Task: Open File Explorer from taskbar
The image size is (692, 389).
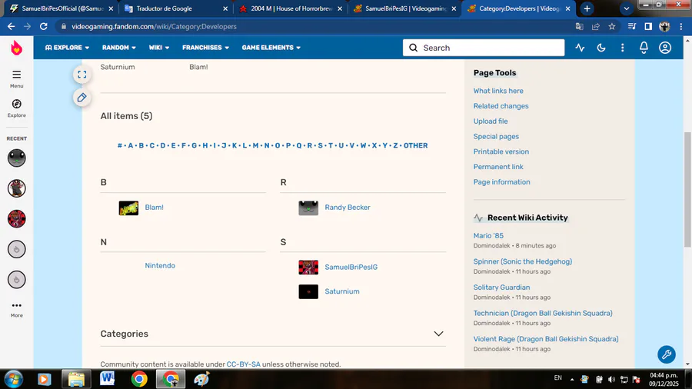Action: coord(76,379)
